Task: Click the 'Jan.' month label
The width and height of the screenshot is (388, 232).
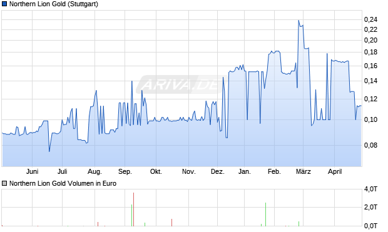Action: tap(245, 171)
